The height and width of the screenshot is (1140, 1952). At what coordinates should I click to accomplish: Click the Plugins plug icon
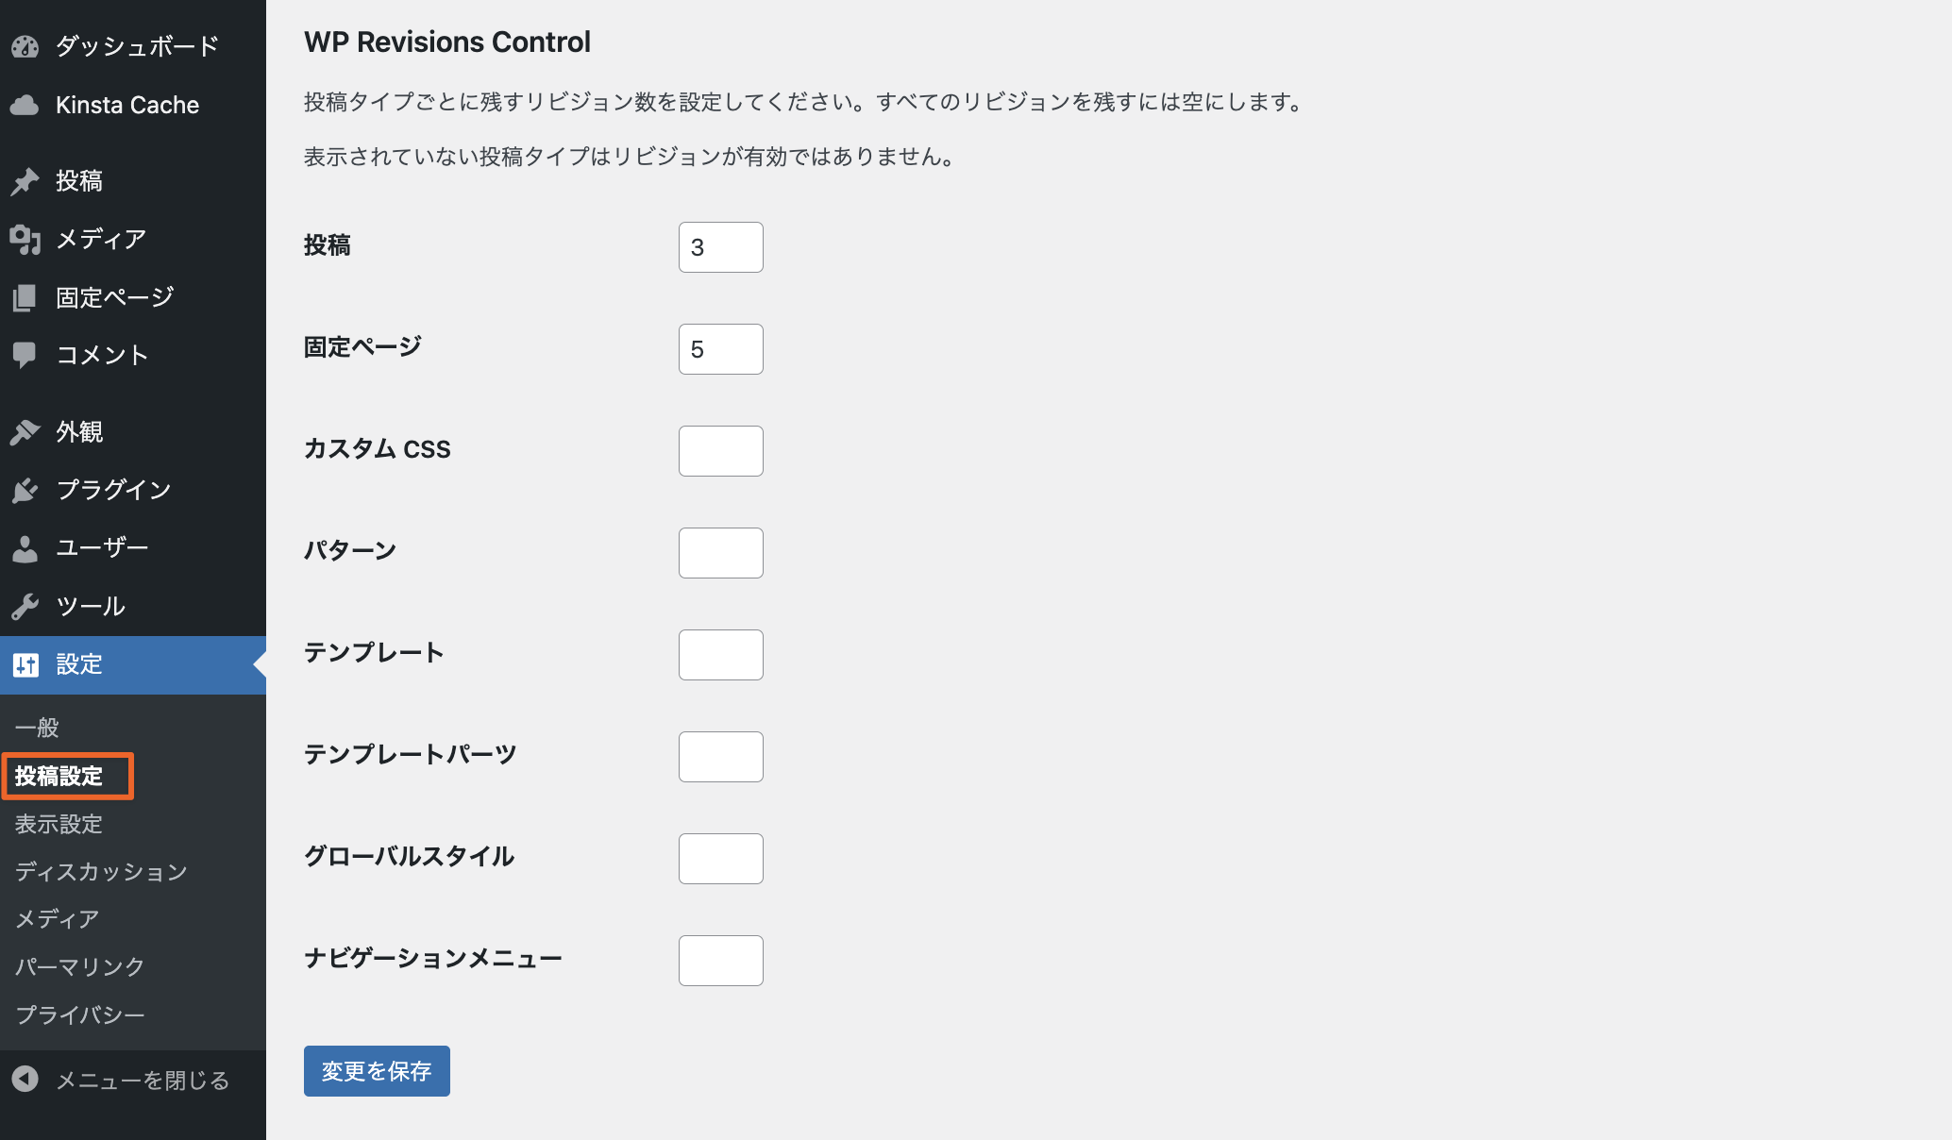click(25, 491)
